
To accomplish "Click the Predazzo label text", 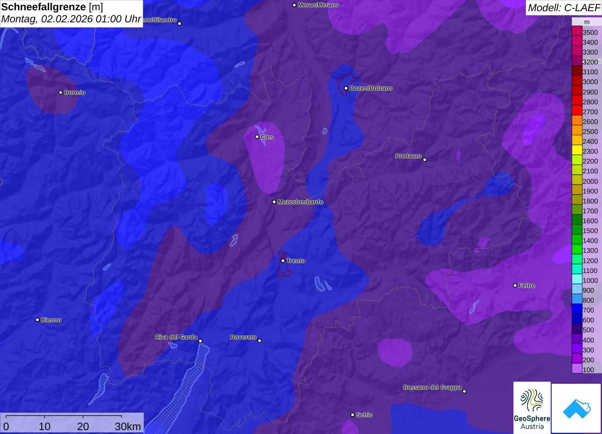I will point(408,156).
